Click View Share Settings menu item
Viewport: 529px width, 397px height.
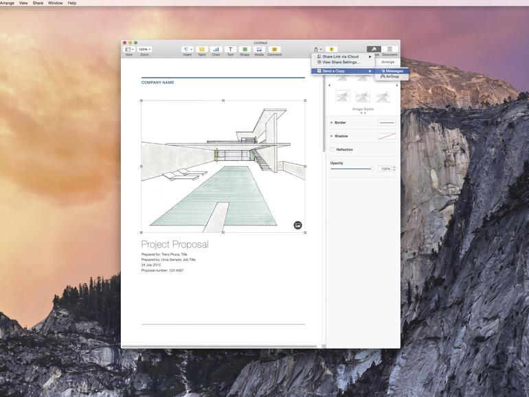pos(341,62)
